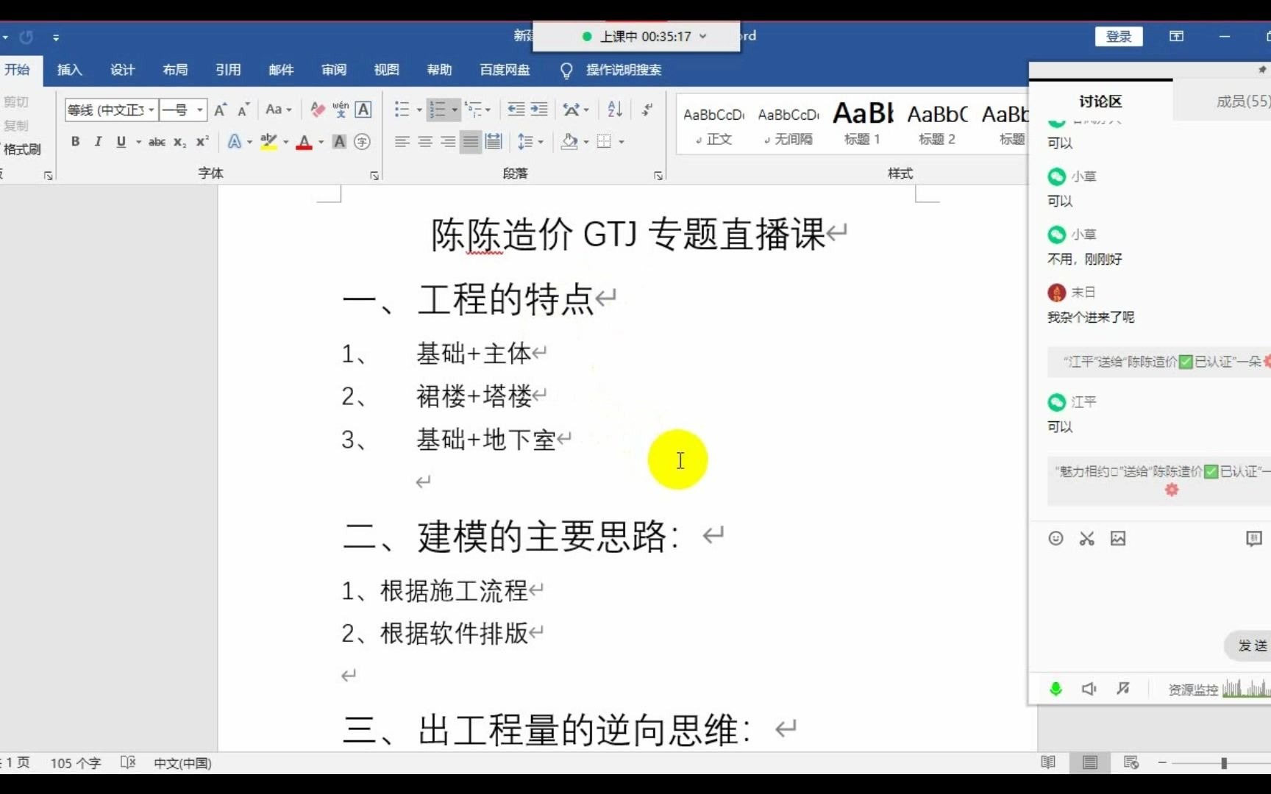The image size is (1271, 794).
Task: Toggle bold formatting in the Font group
Action: click(75, 141)
